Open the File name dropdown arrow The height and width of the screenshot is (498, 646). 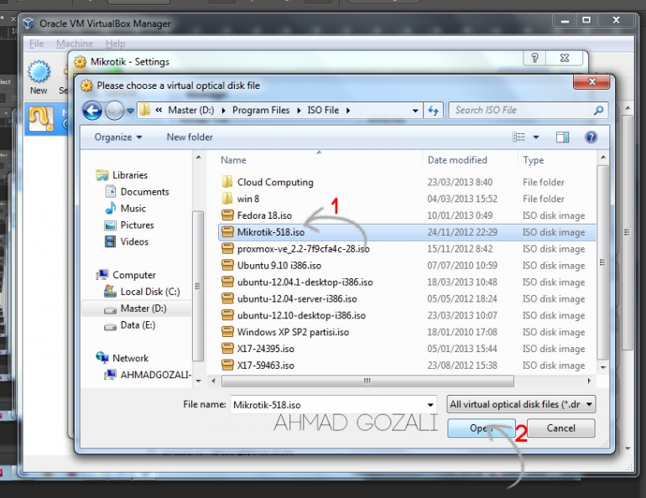(x=430, y=404)
